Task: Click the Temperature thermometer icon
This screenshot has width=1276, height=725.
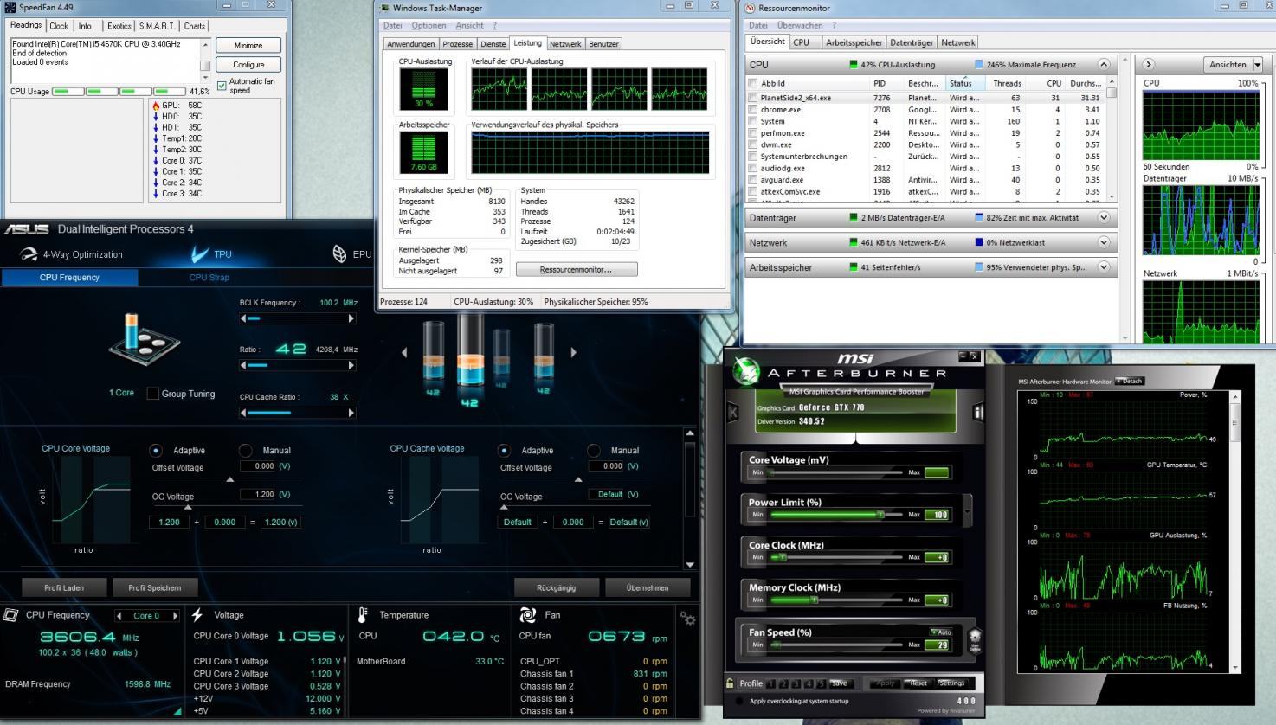Action: point(363,615)
